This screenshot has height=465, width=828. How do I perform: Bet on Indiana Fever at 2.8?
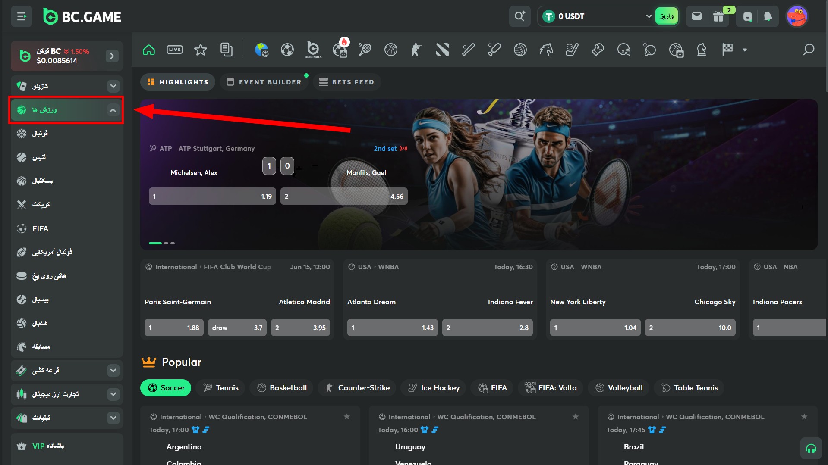[488, 328]
